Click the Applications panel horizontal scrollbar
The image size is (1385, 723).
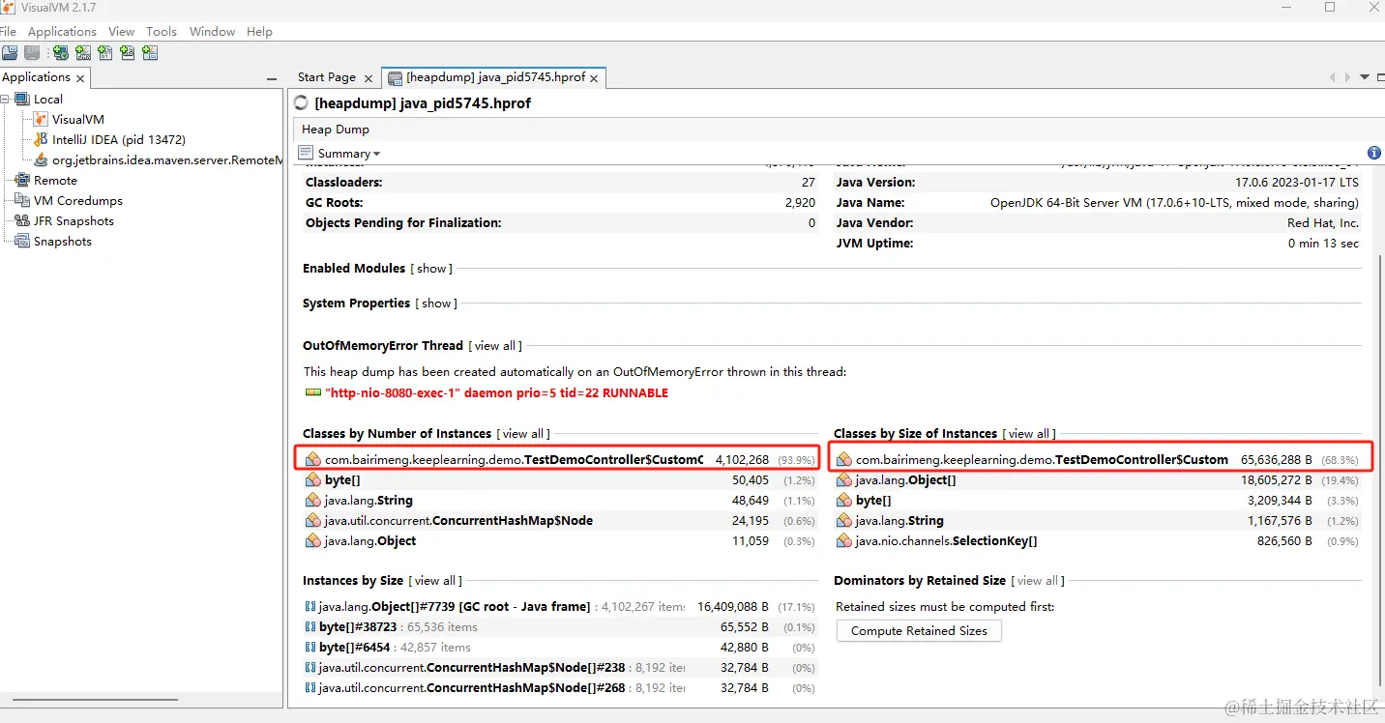(96, 699)
